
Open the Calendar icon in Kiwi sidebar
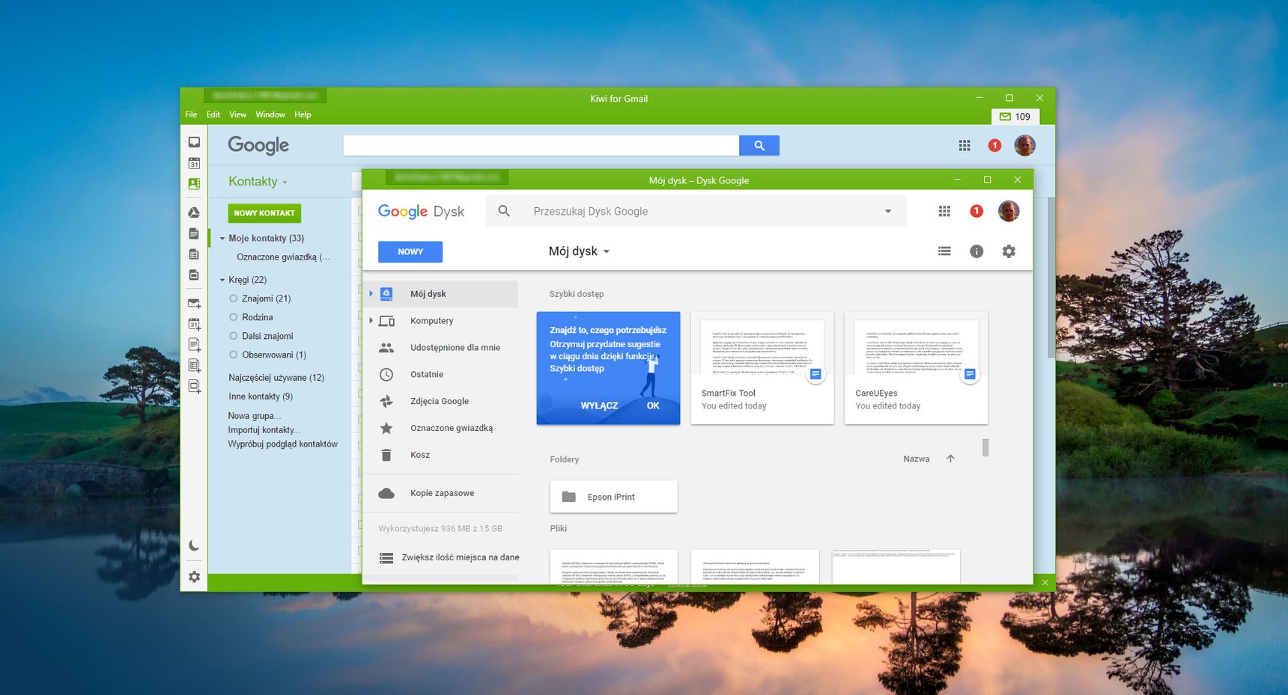[x=194, y=163]
